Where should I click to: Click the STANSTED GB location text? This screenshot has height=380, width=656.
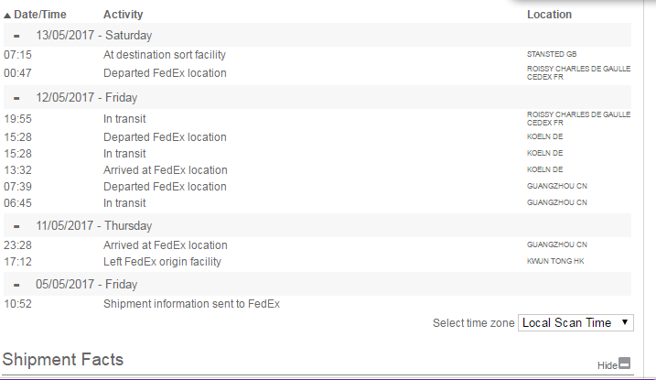point(552,55)
